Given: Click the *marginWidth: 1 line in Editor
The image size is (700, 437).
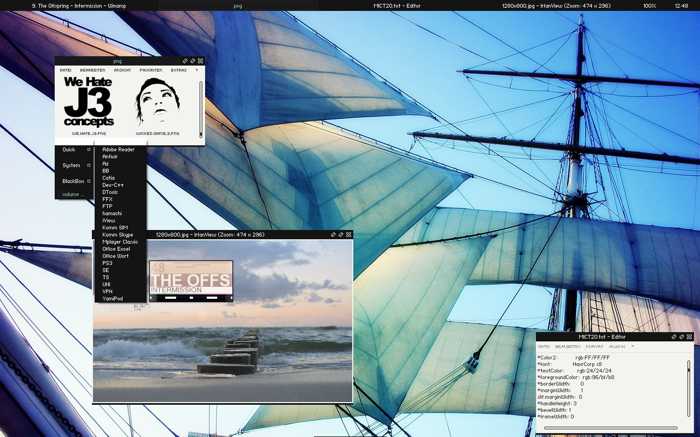Looking at the screenshot, I should (561, 391).
